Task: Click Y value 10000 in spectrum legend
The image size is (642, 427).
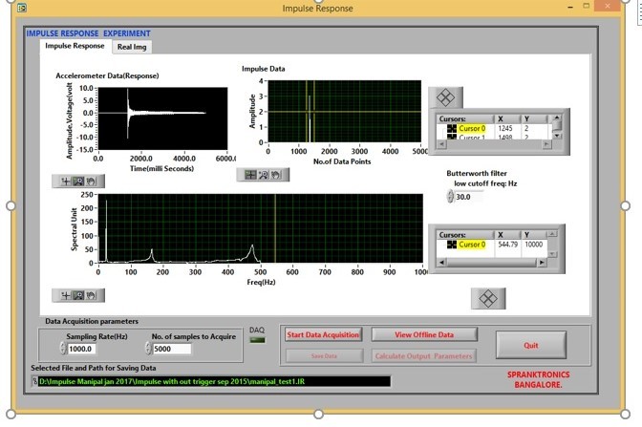Action: [533, 245]
